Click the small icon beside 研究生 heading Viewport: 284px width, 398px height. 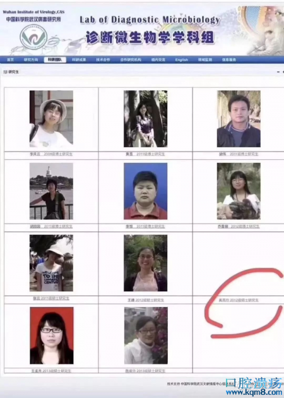pos(5,72)
